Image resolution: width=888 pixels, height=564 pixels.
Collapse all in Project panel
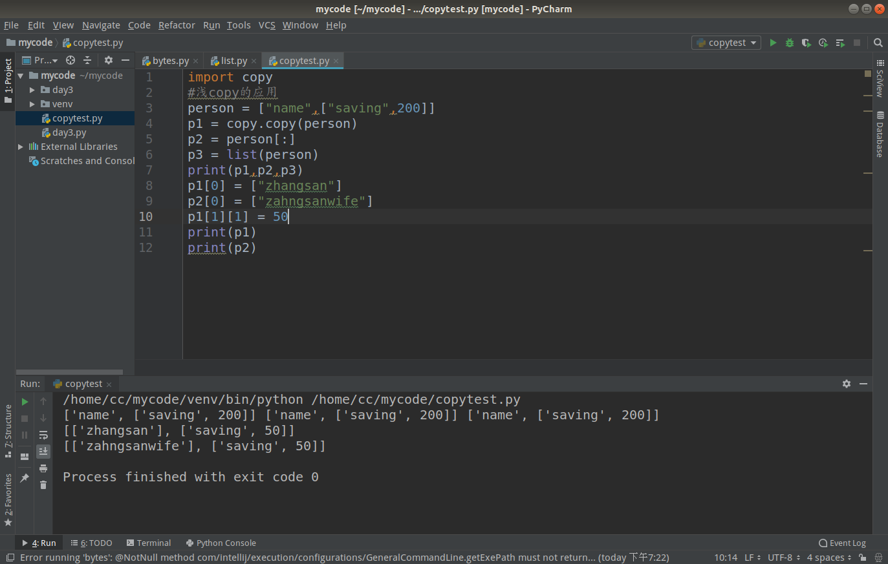coord(87,60)
